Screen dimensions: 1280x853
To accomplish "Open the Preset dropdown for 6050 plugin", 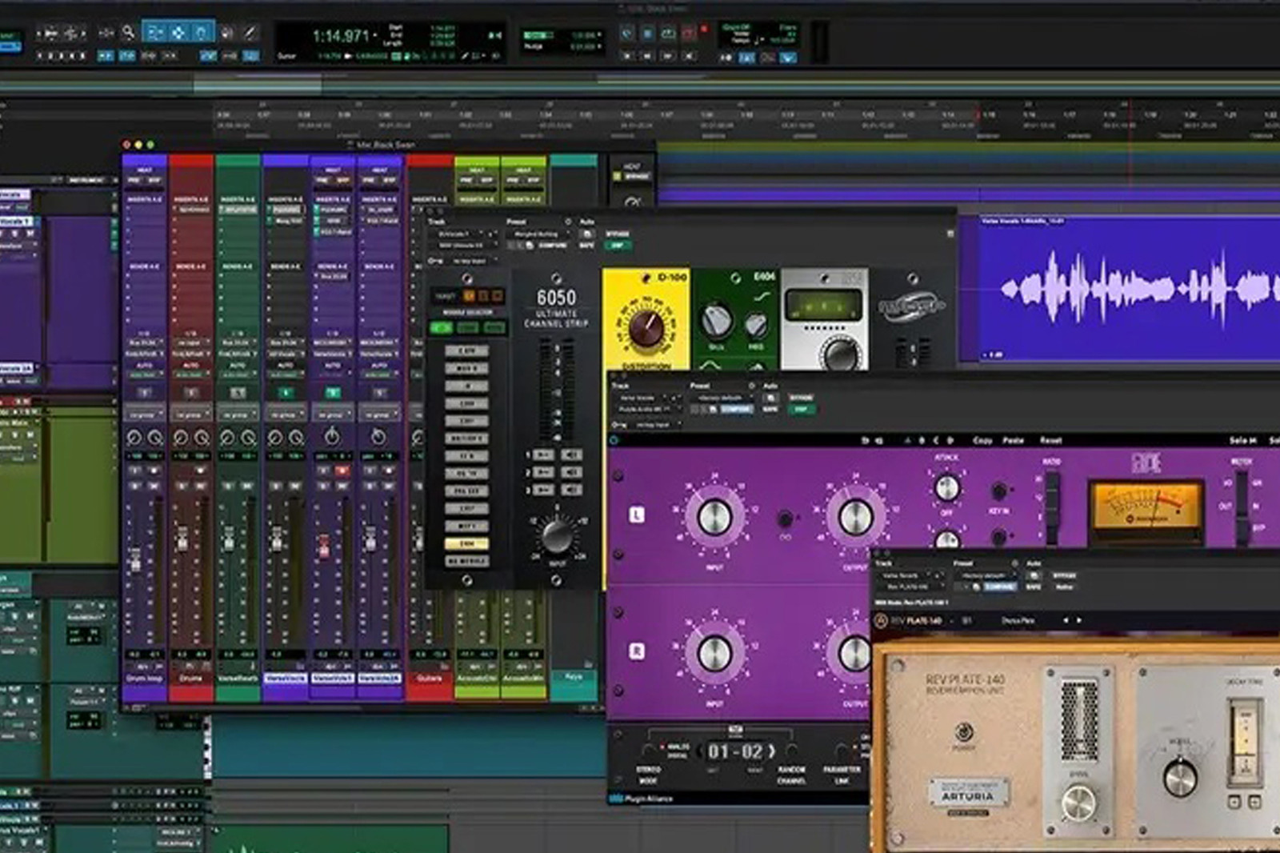I will 535,234.
